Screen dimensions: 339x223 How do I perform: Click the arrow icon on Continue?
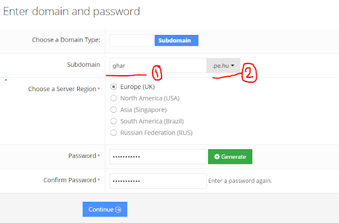(118, 210)
